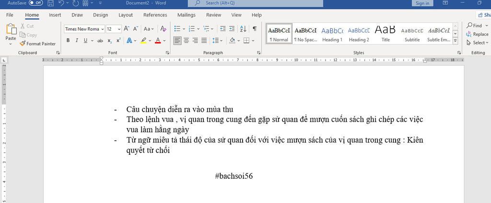Viewport: 491px width, 203px height.
Task: Apply multilevel list
Action: click(x=206, y=29)
